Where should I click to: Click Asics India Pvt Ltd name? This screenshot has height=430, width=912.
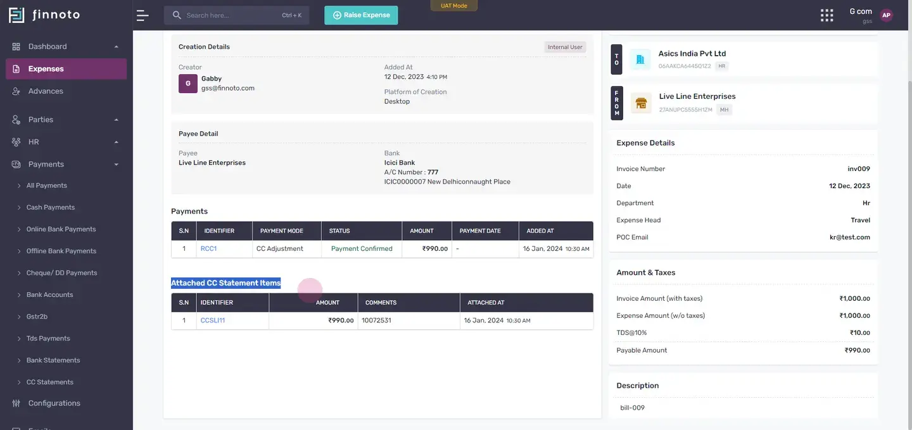692,54
